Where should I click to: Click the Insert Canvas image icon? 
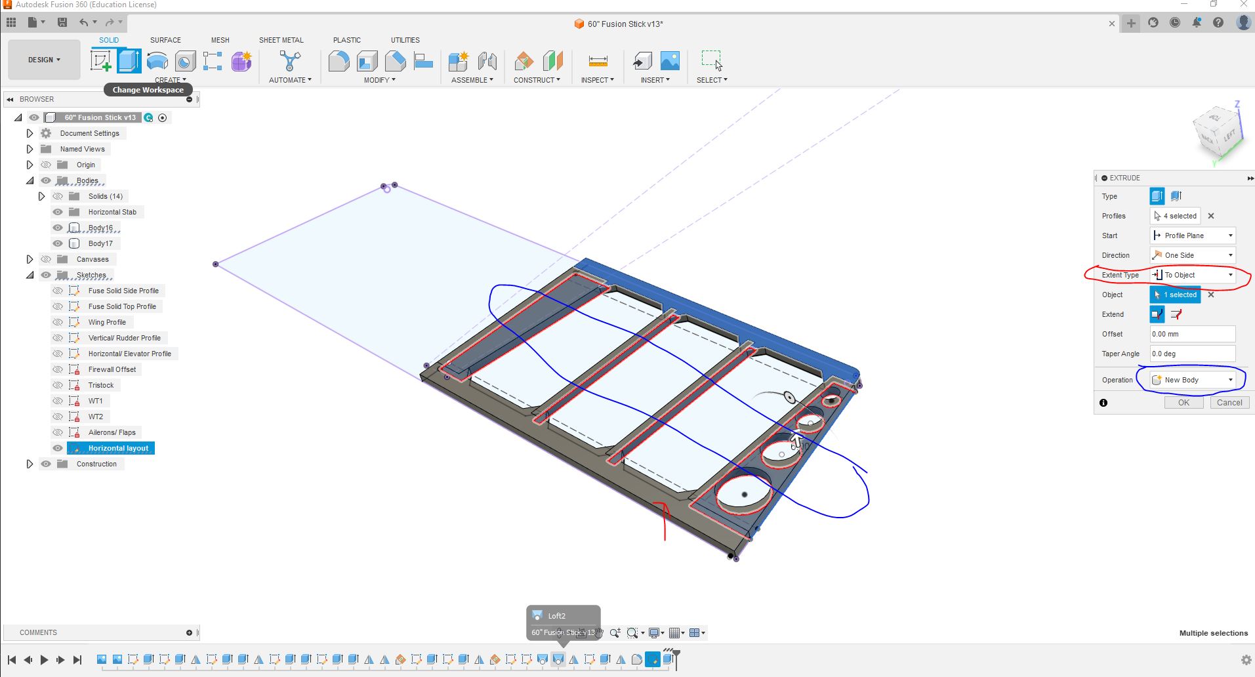[670, 61]
